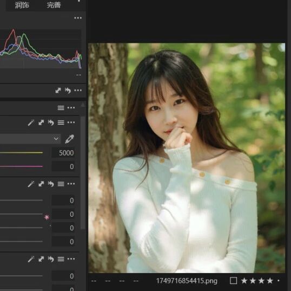Click auto-adjust wand above the four zero-value sliders
The image size is (291, 291).
coord(31,184)
